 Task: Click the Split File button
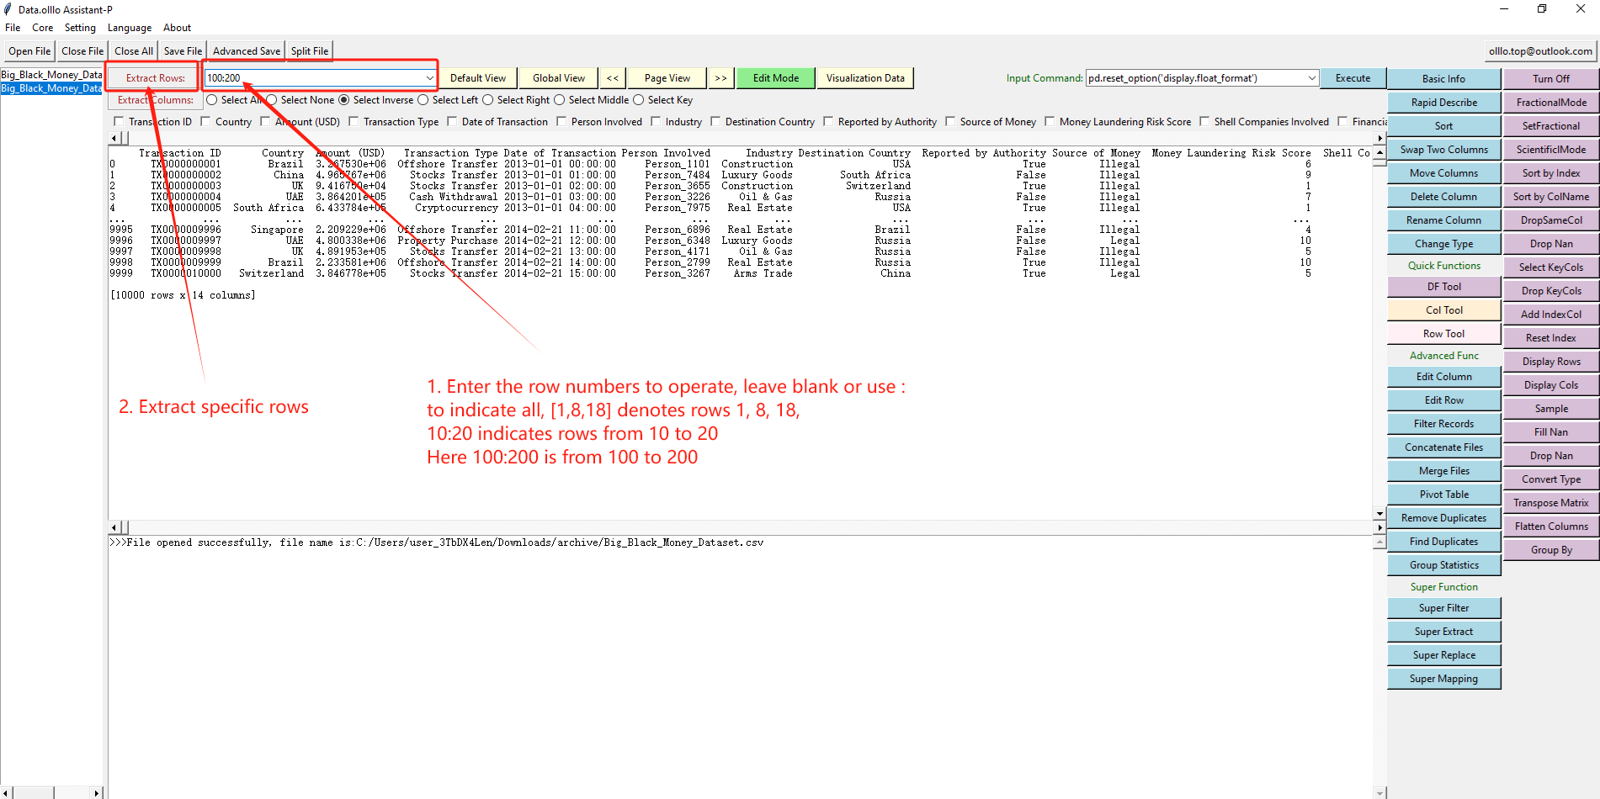click(x=310, y=51)
